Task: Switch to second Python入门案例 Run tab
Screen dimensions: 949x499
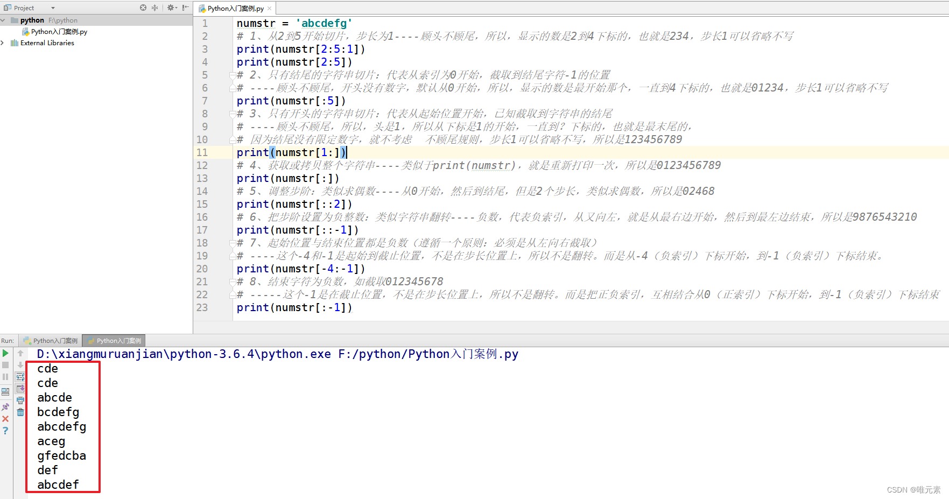Action: tap(114, 341)
